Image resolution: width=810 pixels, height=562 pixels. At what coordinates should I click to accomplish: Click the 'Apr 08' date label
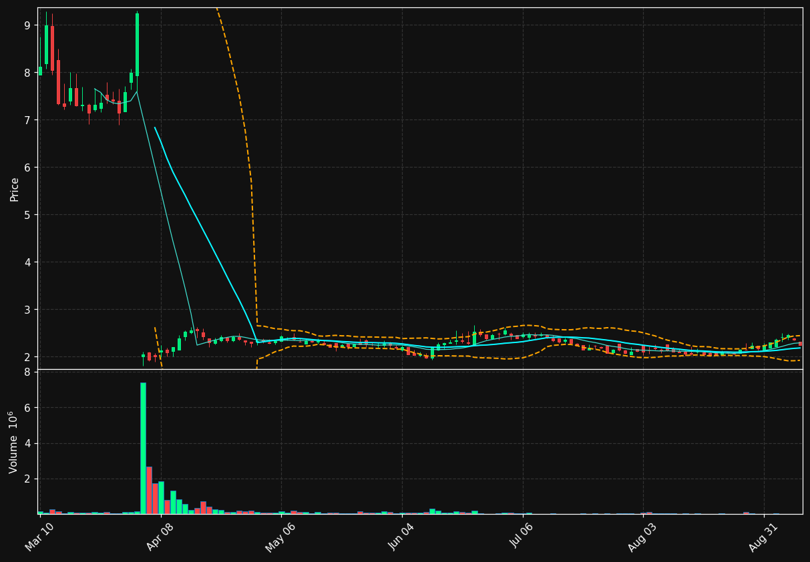click(x=160, y=537)
